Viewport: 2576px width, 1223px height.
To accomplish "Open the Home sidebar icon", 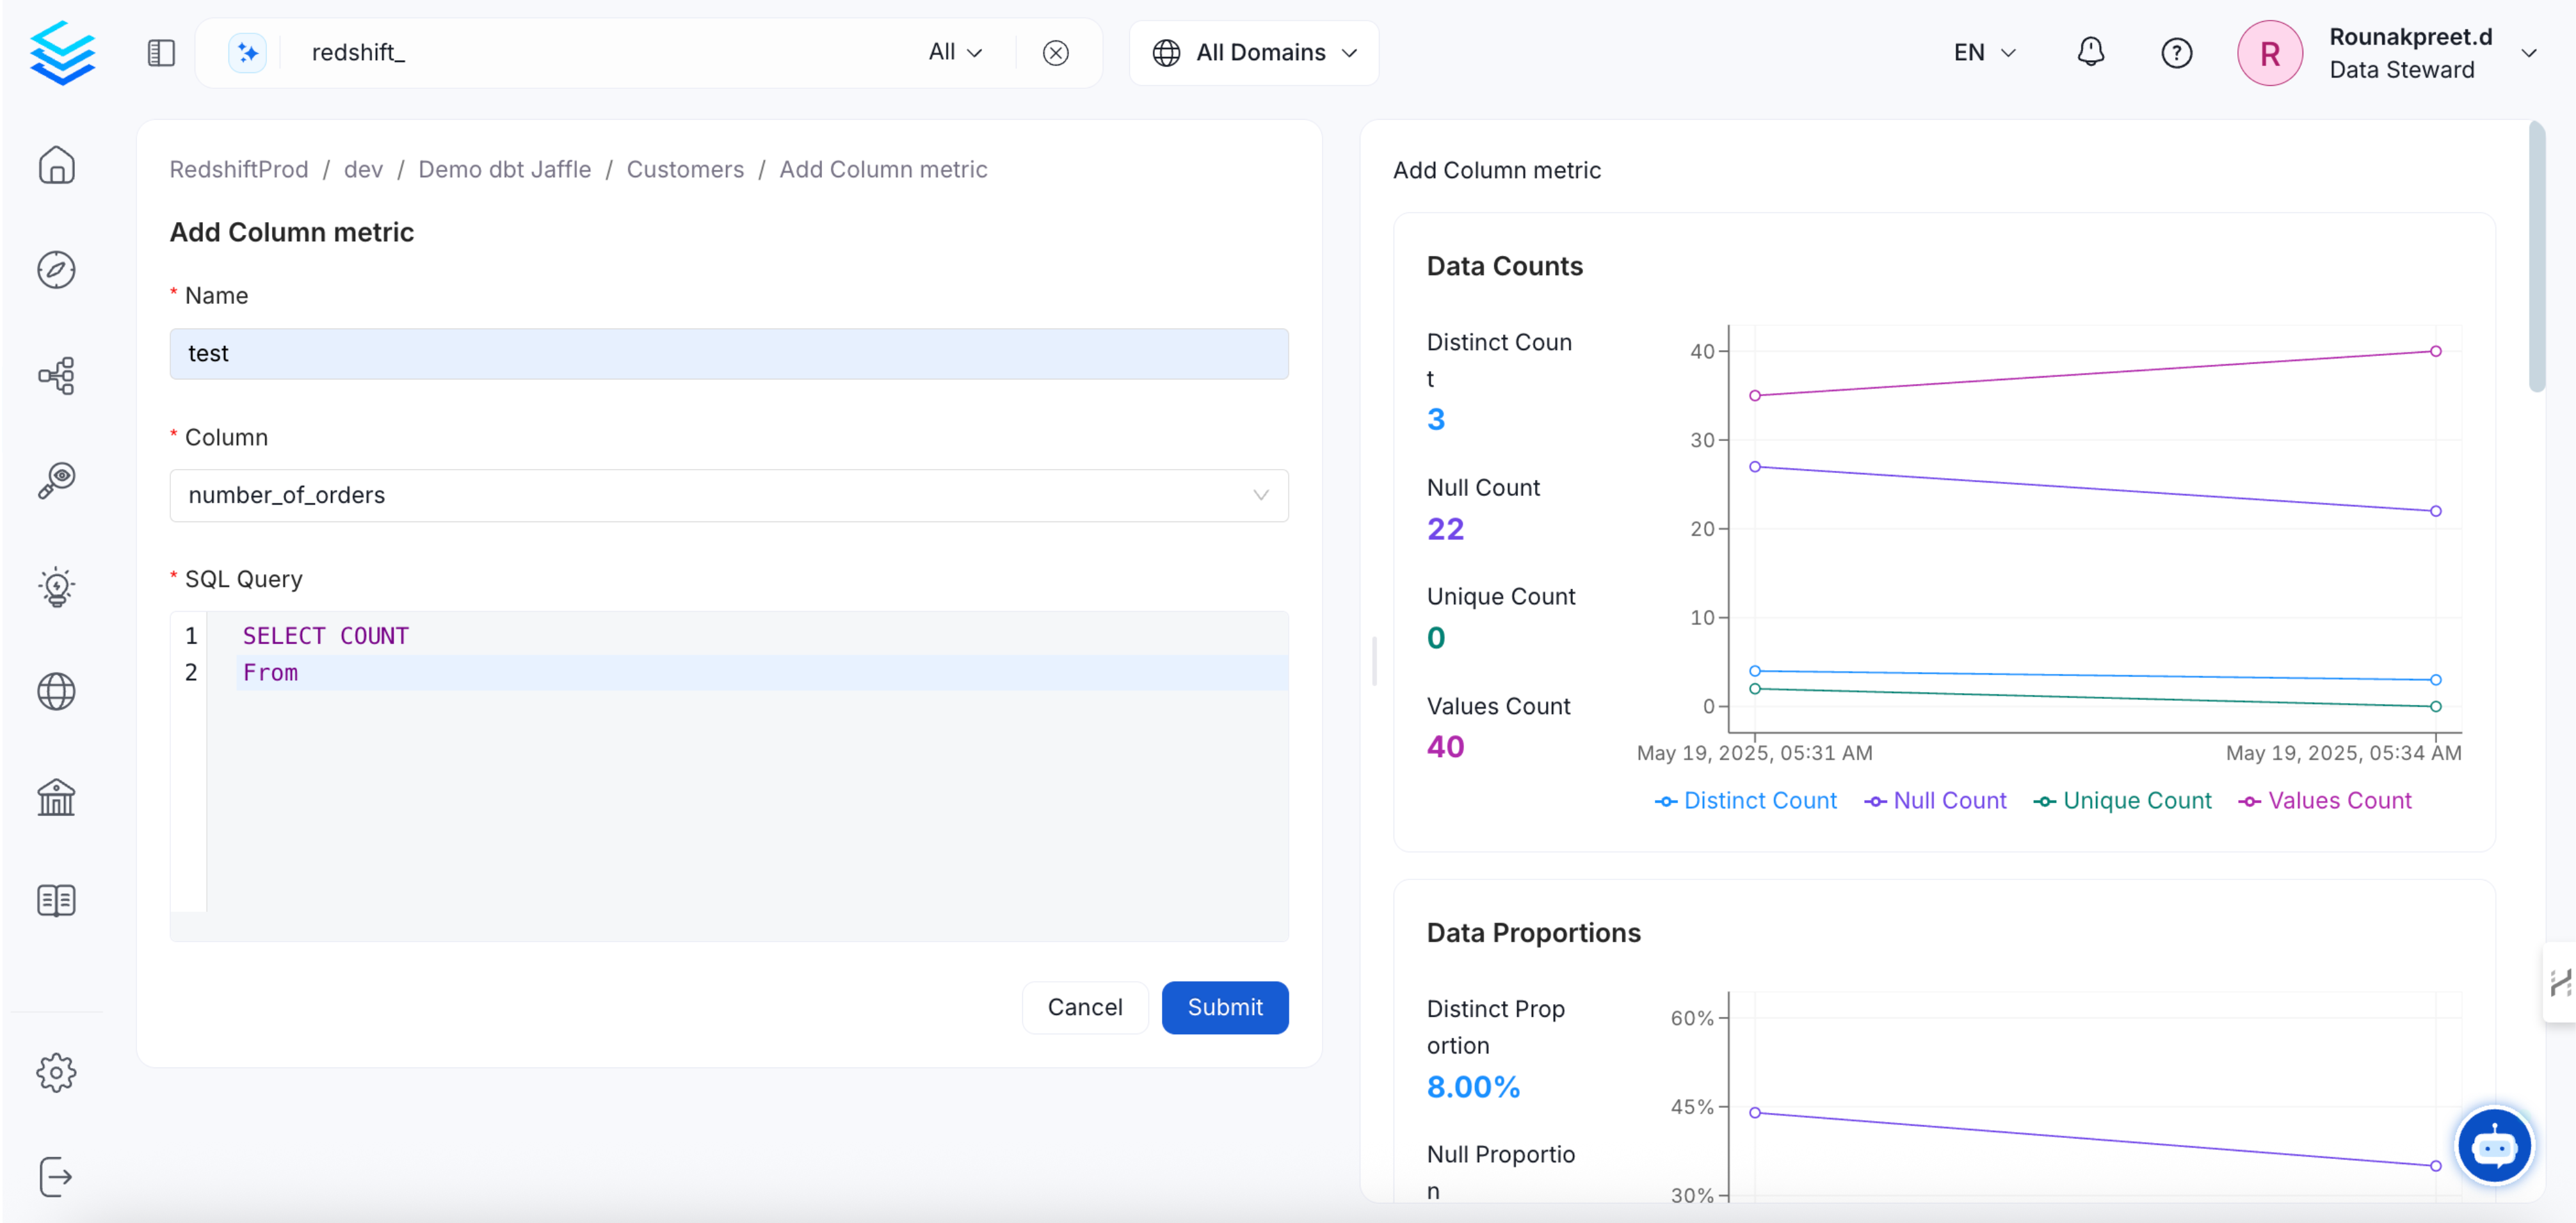I will tap(56, 165).
